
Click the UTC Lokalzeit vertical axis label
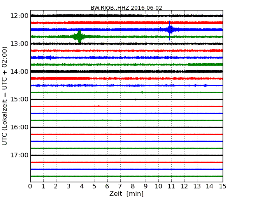tap(5, 96)
